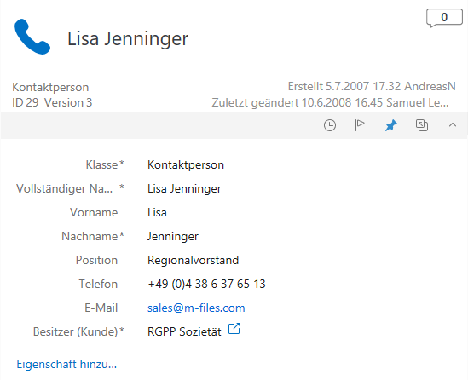Select the RGPP Sozietät owner value
468x380 pixels.
coord(184,331)
